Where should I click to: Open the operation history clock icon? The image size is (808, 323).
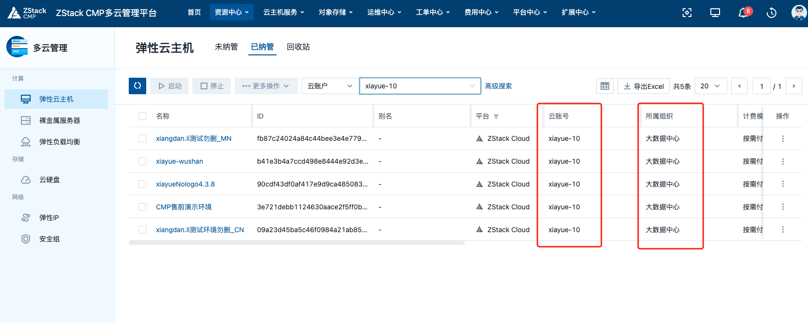[x=772, y=13]
